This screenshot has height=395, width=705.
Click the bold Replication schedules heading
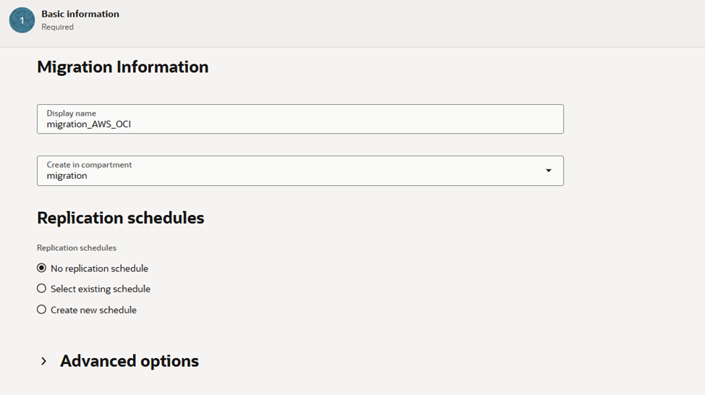(x=121, y=218)
